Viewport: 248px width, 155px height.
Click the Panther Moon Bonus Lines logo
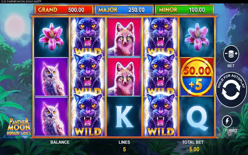tap(19, 127)
